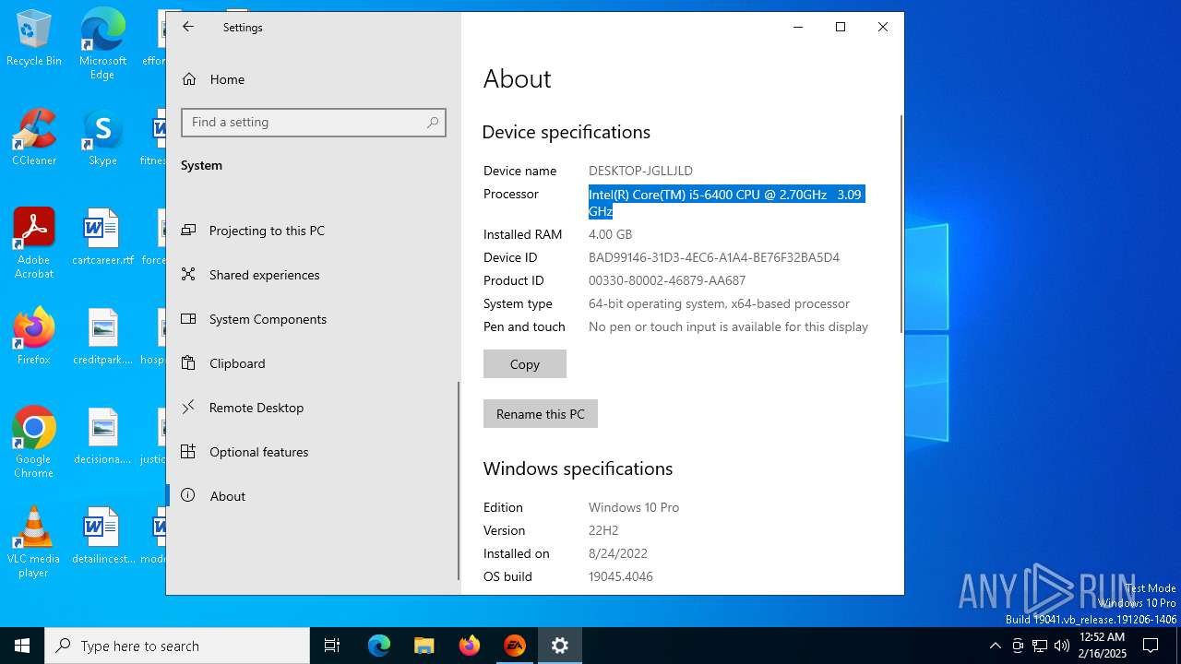Click the Settings sidebar scrollbar
1181x664 pixels.
point(459,480)
